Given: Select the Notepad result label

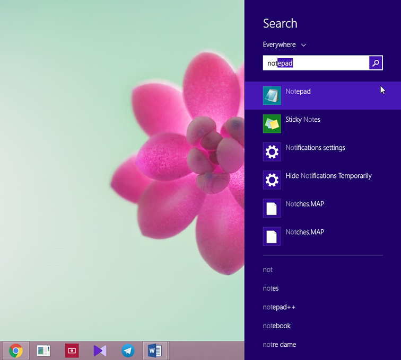Looking at the screenshot, I should coord(298,92).
